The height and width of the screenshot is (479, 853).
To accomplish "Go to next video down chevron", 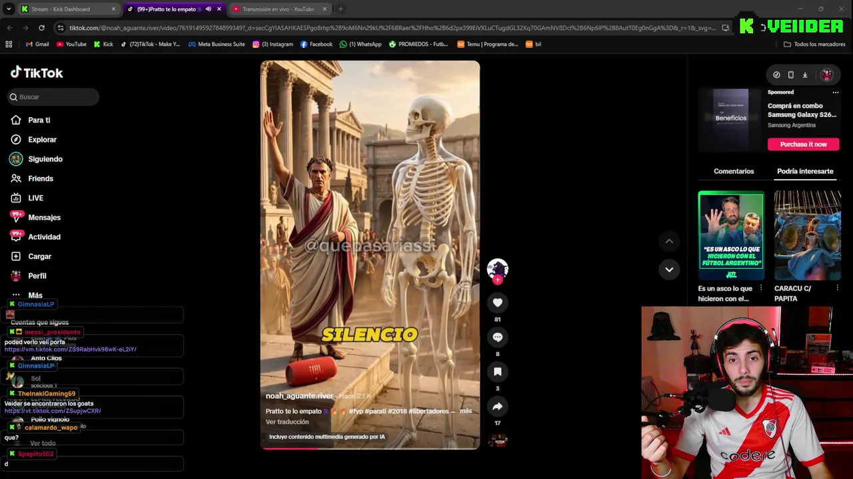I will 669,269.
